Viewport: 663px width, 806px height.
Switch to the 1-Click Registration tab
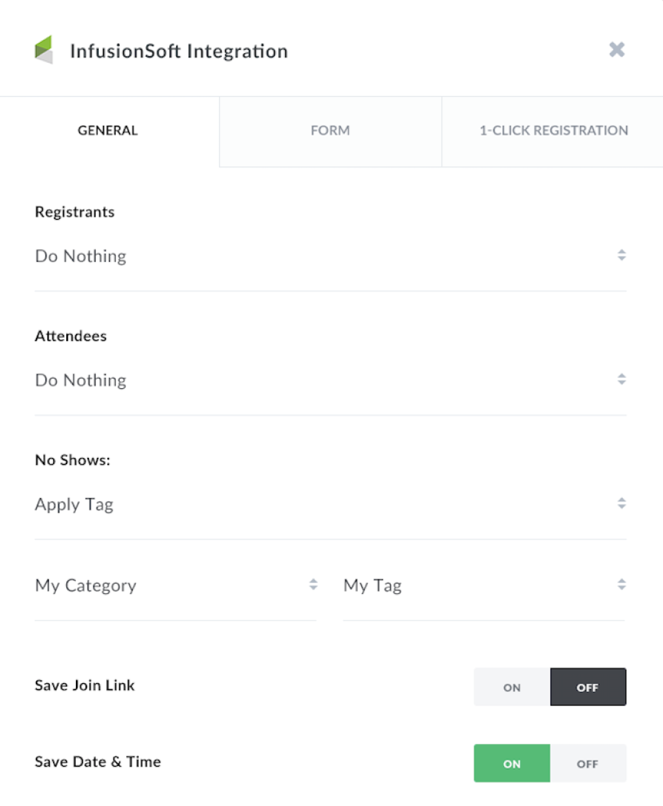554,131
